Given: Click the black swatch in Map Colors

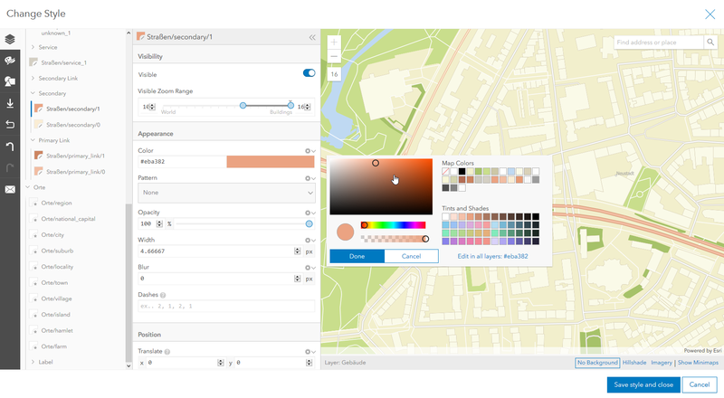Looking at the screenshot, I should 462,171.
